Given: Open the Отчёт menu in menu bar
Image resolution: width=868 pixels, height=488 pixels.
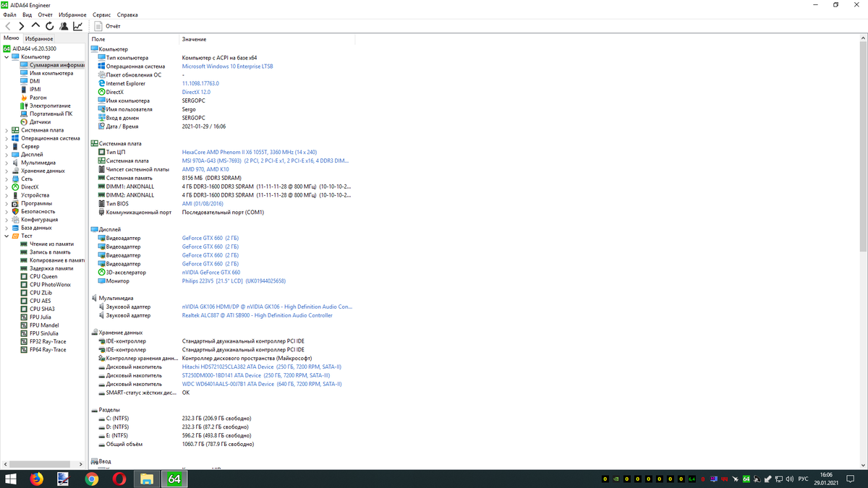Looking at the screenshot, I should pos(45,14).
